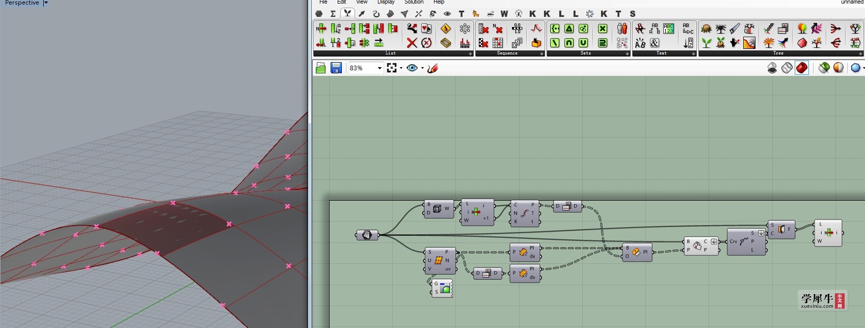Select the Explode Tree orange burst icon
Viewport: 865px width, 328px height.
coord(768,43)
